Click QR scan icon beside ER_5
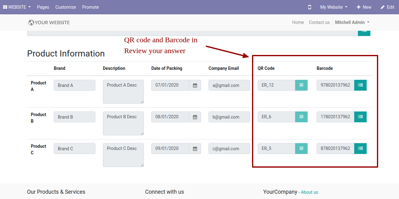Viewport: 399px width, 199px height. tap(301, 148)
